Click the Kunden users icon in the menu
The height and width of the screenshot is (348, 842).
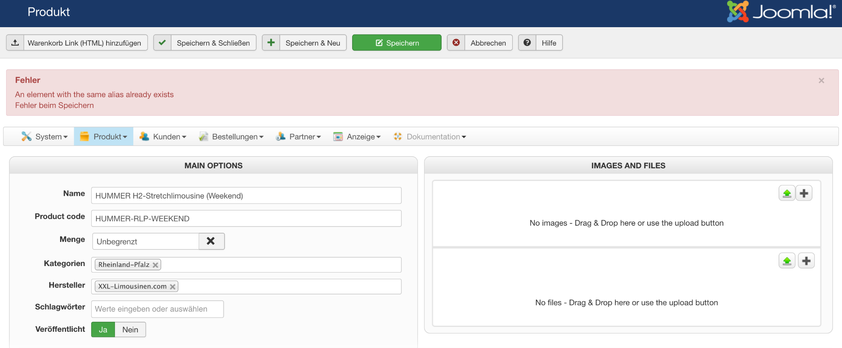tap(144, 136)
